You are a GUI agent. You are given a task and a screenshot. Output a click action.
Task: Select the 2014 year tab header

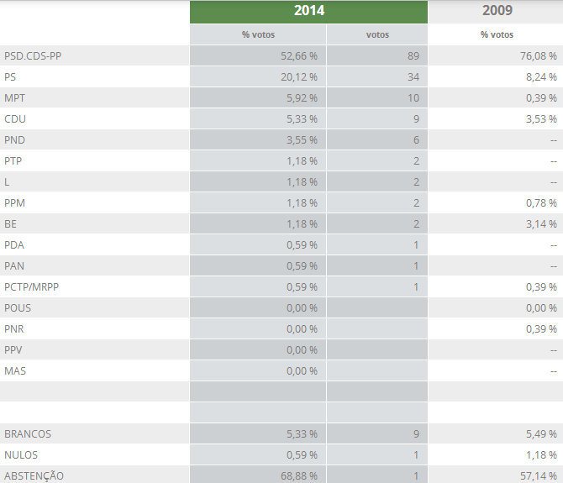(308, 11)
